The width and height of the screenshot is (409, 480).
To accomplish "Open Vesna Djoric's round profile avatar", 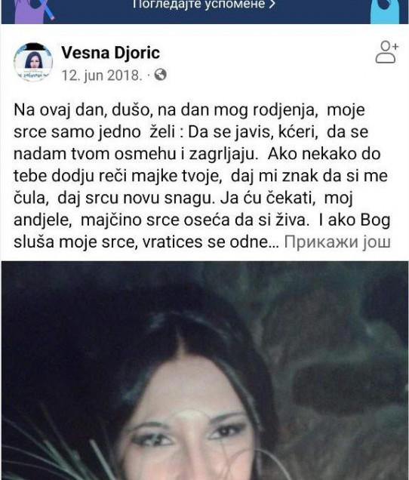I will click(33, 62).
